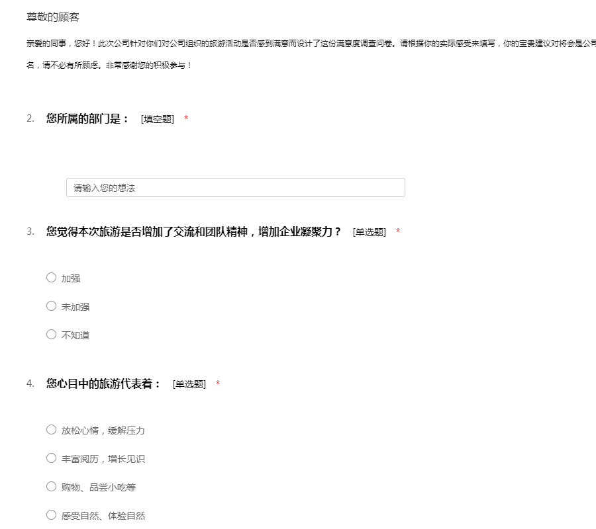The image size is (596, 529).
Task: Click the 加强 option label text
Action: click(71, 278)
